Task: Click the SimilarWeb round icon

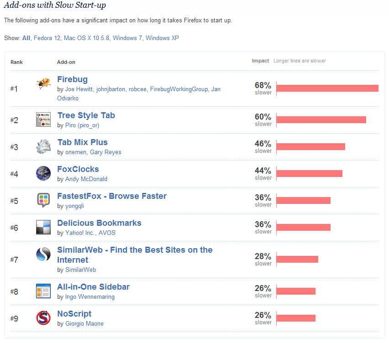Action: point(43,254)
